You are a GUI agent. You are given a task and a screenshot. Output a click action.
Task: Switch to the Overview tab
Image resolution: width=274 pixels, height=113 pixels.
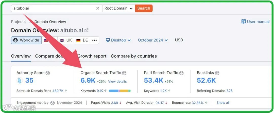pos(21,56)
